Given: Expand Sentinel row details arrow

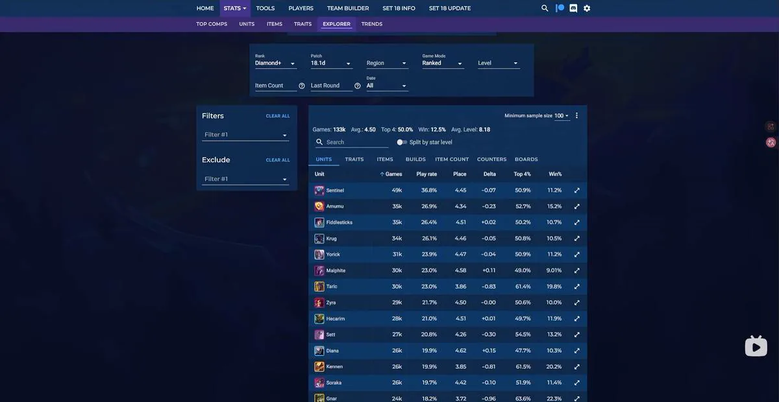Looking at the screenshot, I should click(576, 191).
